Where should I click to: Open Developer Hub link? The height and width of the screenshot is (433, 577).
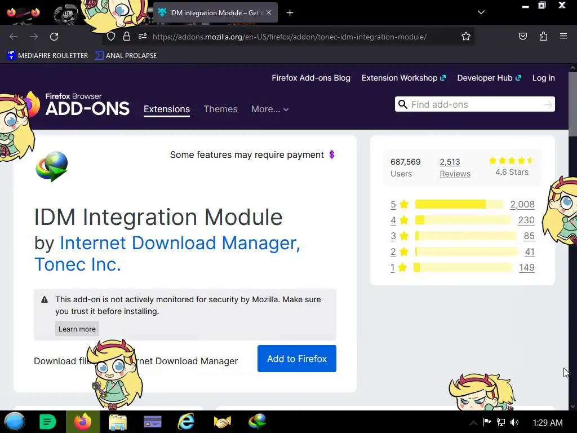(x=489, y=78)
